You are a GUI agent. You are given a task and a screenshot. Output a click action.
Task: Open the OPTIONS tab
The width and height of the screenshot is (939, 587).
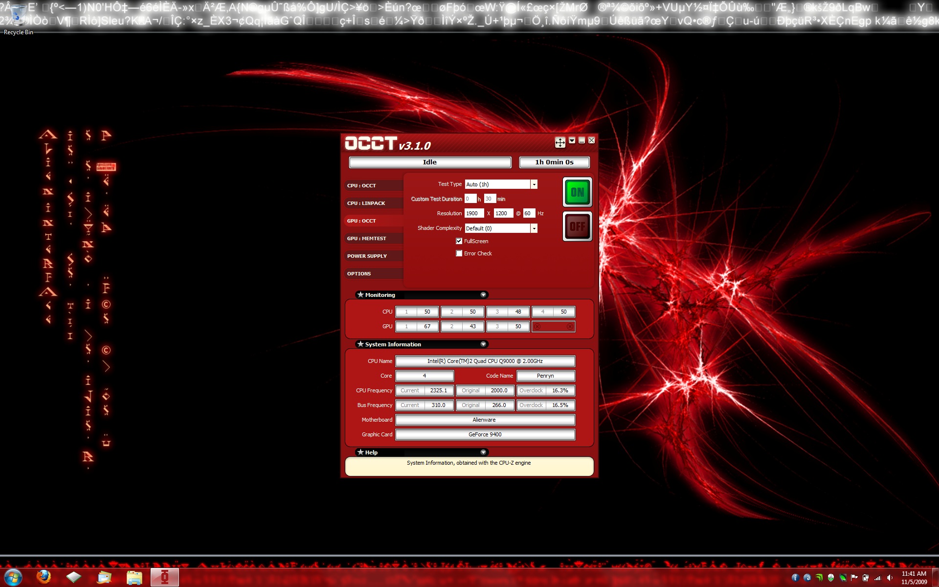coord(359,273)
